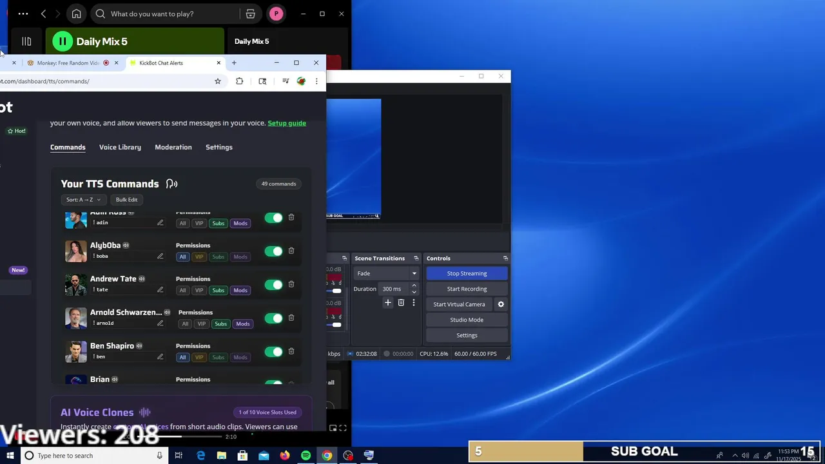This screenshot has height=464, width=825.
Task: Undock the Controls panel in OBS
Action: [x=506, y=258]
